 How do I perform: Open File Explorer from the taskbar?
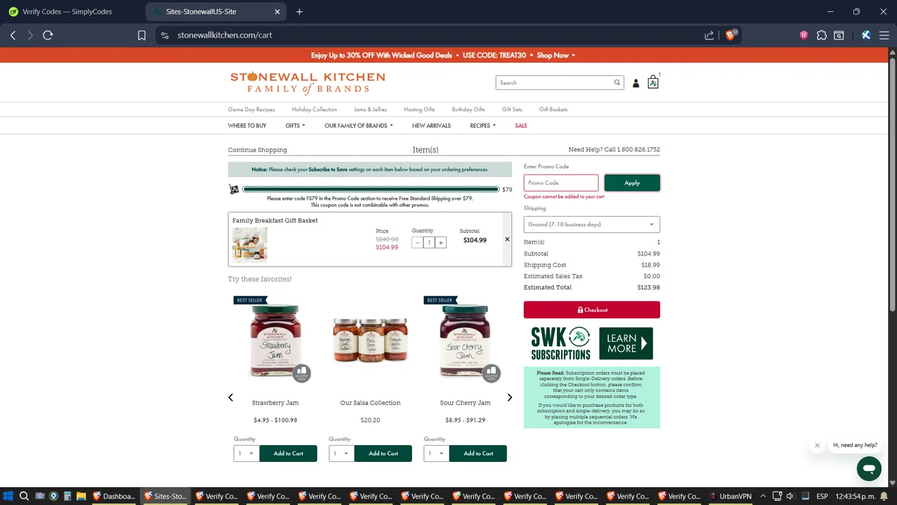pos(81,496)
